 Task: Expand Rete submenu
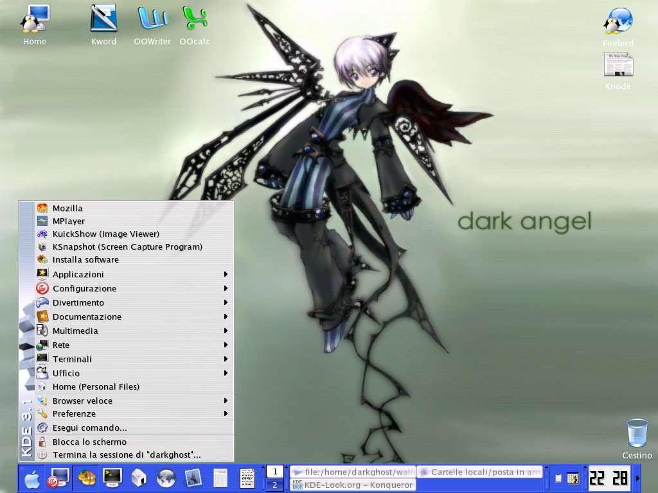click(134, 345)
